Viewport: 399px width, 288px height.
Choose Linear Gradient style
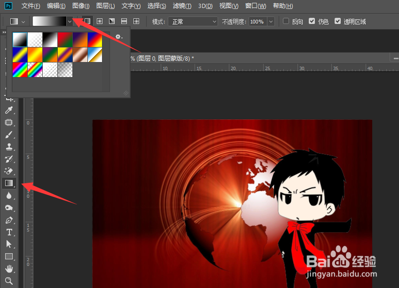(x=87, y=21)
